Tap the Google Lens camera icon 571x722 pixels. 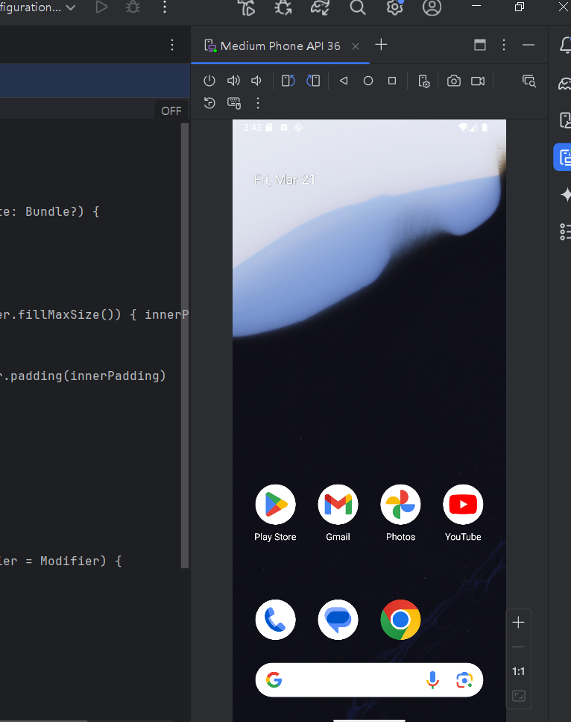pos(464,680)
